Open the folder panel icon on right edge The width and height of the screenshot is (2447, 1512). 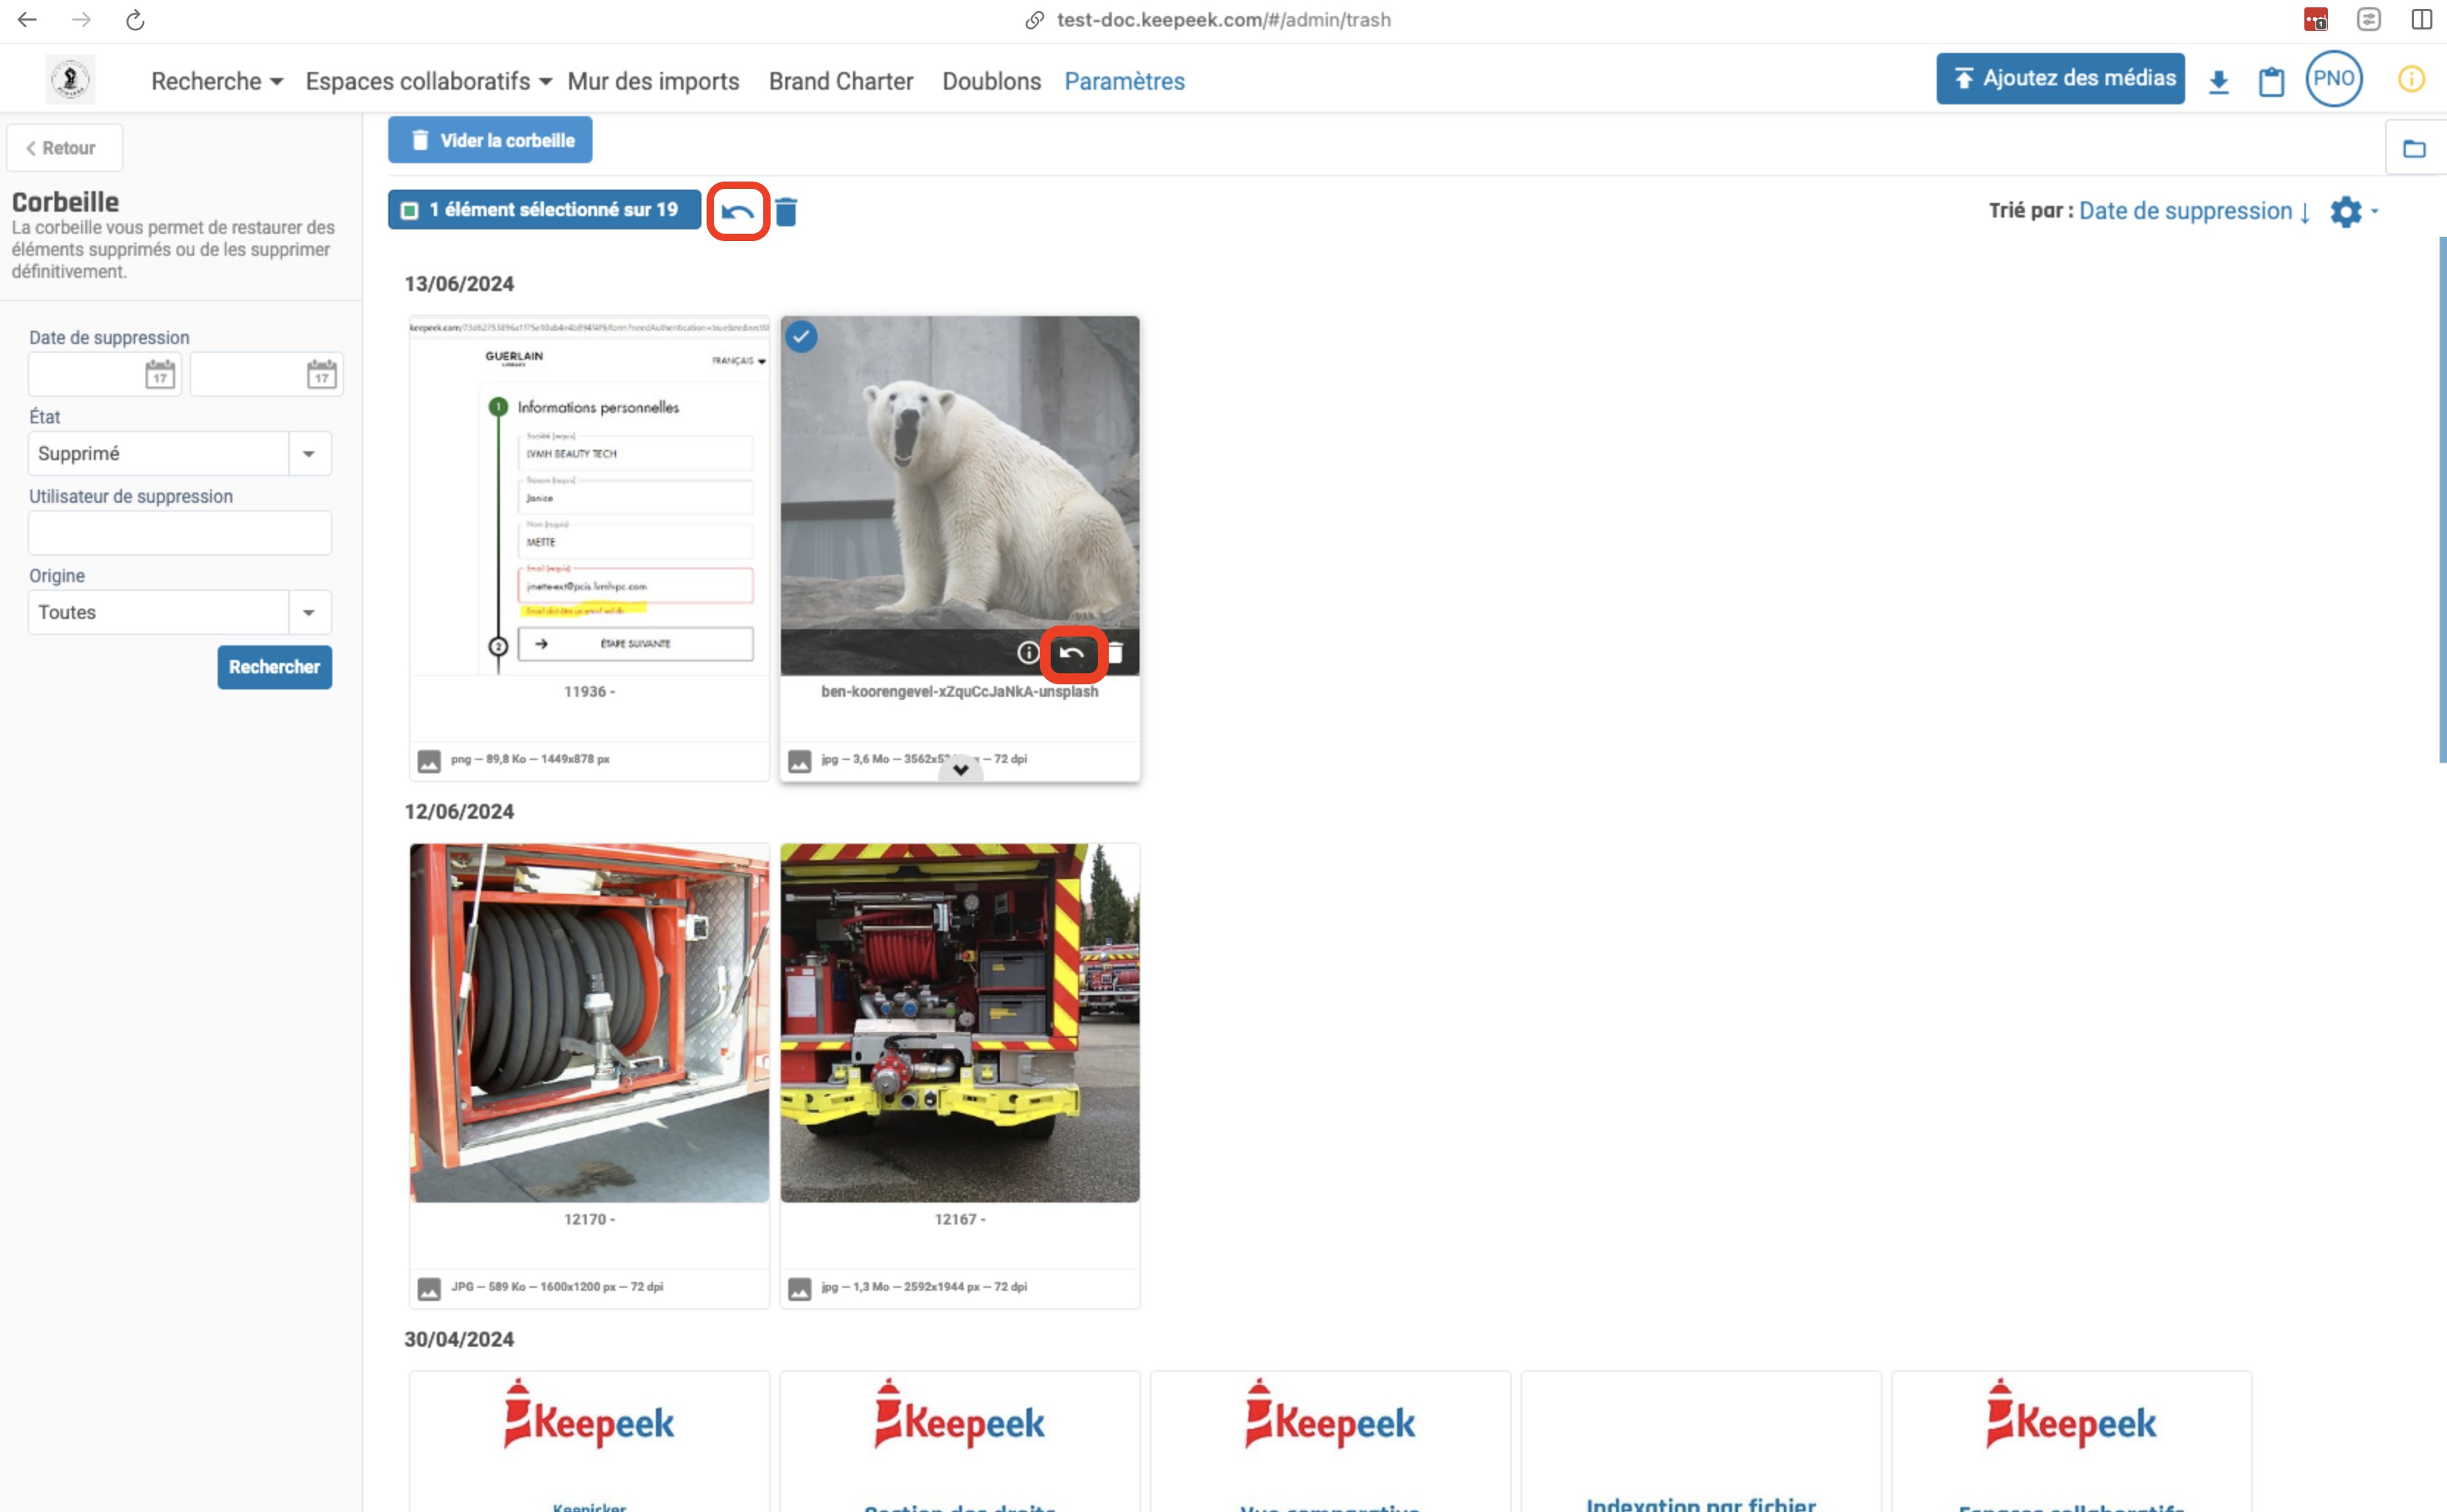[2414, 149]
